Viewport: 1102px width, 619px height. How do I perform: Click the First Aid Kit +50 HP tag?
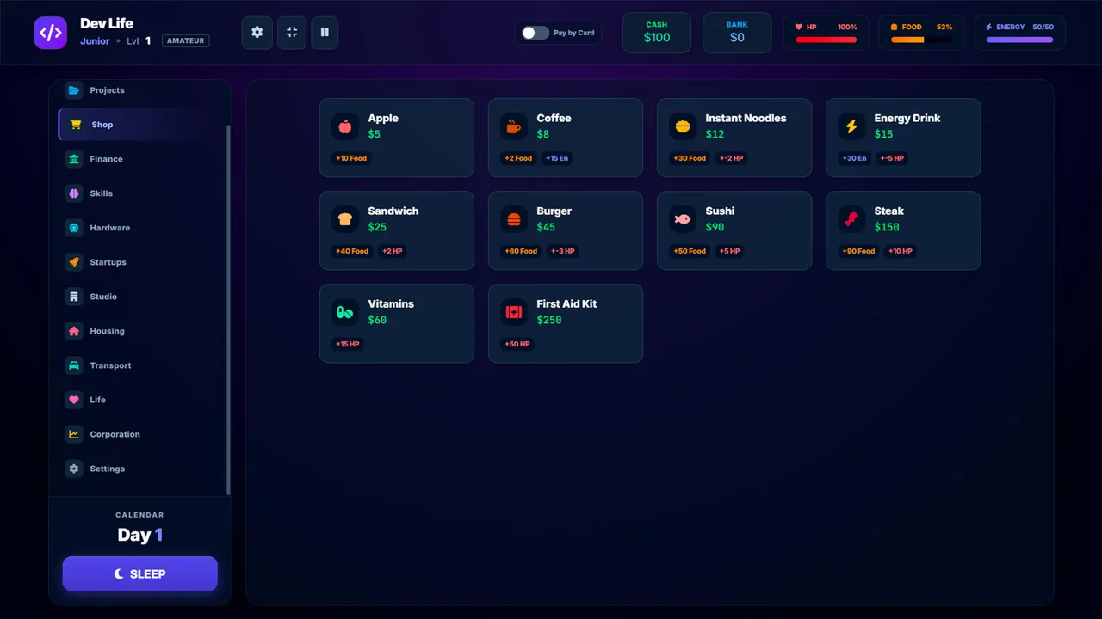pos(517,344)
